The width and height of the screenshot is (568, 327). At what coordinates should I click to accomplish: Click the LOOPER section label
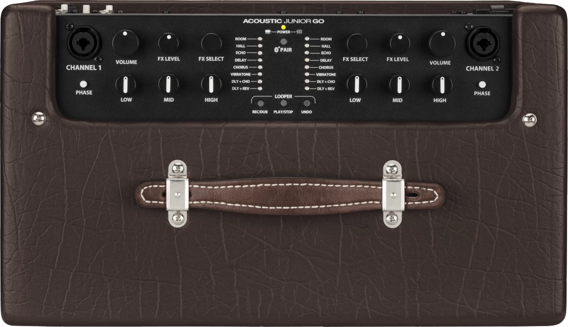coord(283,96)
